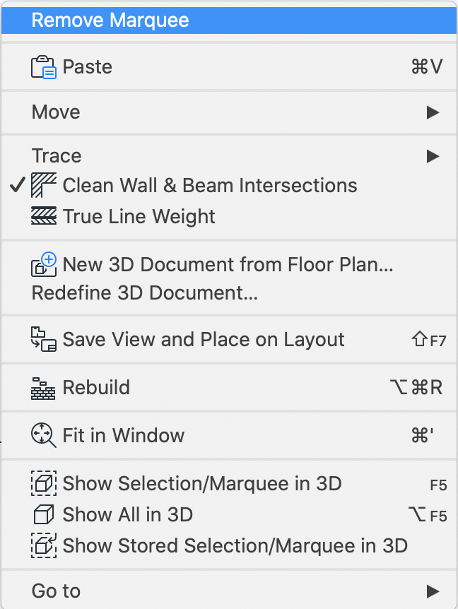458x609 pixels.
Task: Open the Go to submenu arrow
Action: (433, 591)
